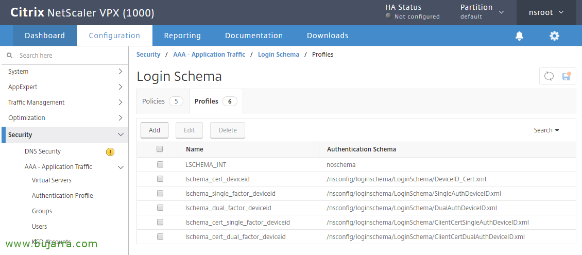Switch to the Policies tab
The height and width of the screenshot is (255, 582).
163,101
